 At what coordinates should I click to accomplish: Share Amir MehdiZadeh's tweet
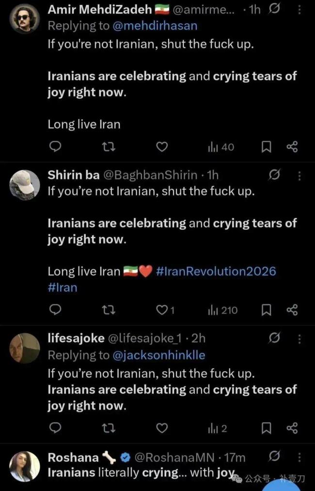(292, 147)
